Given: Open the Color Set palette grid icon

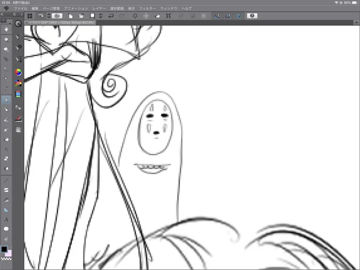Looking at the screenshot, I should (19, 83).
